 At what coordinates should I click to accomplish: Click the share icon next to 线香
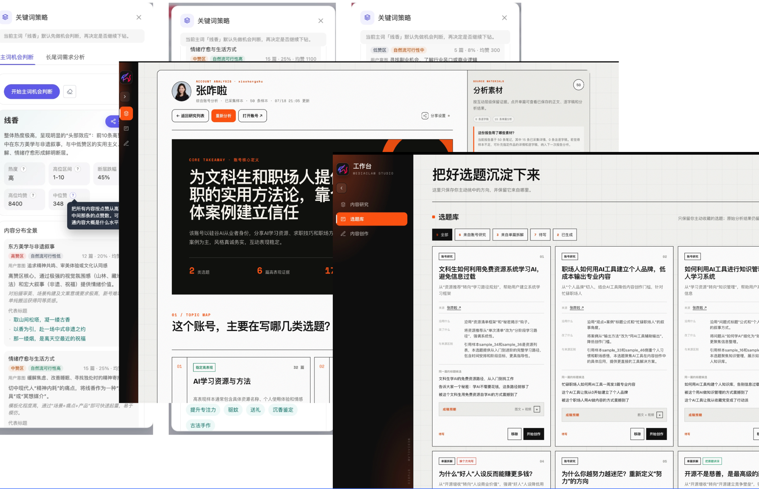(x=113, y=121)
